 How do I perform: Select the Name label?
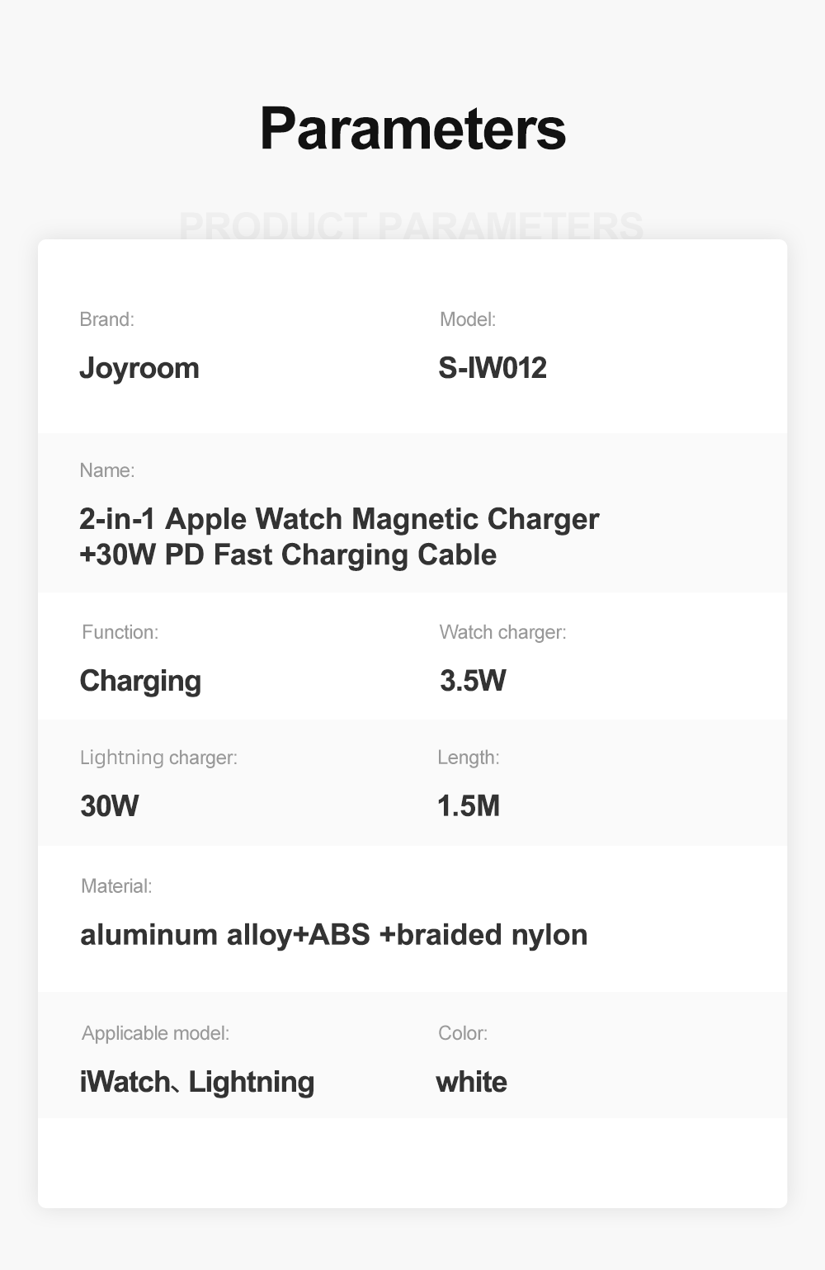(x=107, y=470)
